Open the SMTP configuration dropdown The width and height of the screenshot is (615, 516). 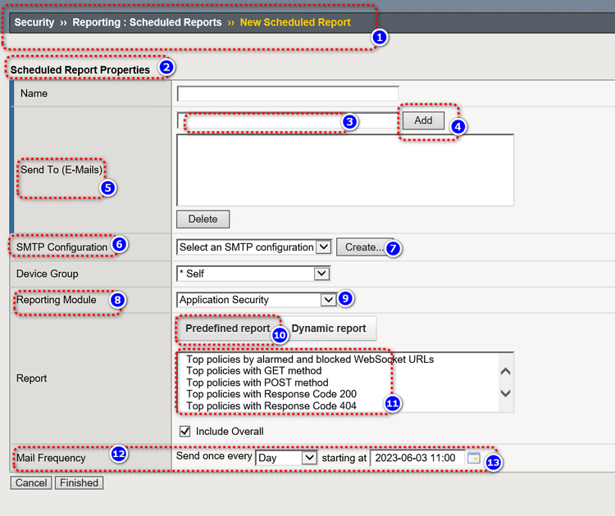pyautogui.click(x=253, y=247)
